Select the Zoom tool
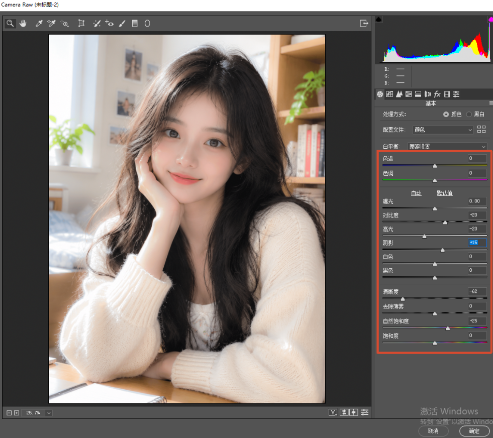This screenshot has height=438, width=493. [x=10, y=23]
